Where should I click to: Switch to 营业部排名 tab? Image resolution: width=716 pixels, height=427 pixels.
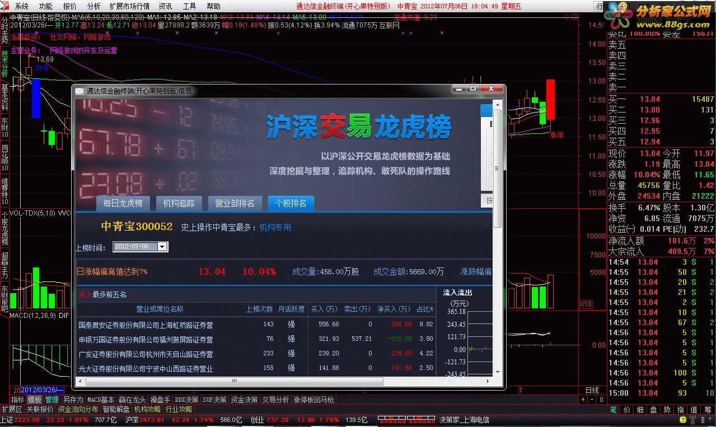pos(235,203)
